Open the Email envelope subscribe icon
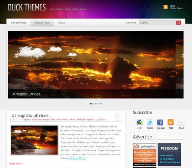192x168 pixels. [x=181, y=123]
